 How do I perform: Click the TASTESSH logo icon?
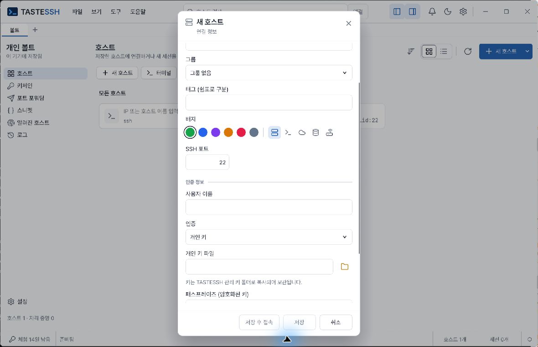click(12, 12)
